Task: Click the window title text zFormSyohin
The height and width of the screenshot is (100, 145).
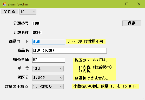Action: [x=18, y=4]
